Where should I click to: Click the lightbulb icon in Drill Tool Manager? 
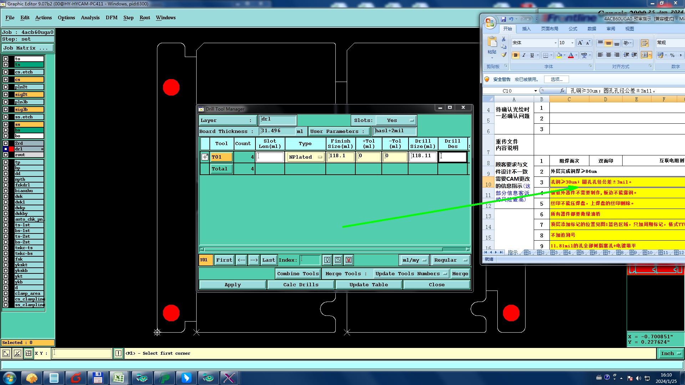[x=327, y=260]
